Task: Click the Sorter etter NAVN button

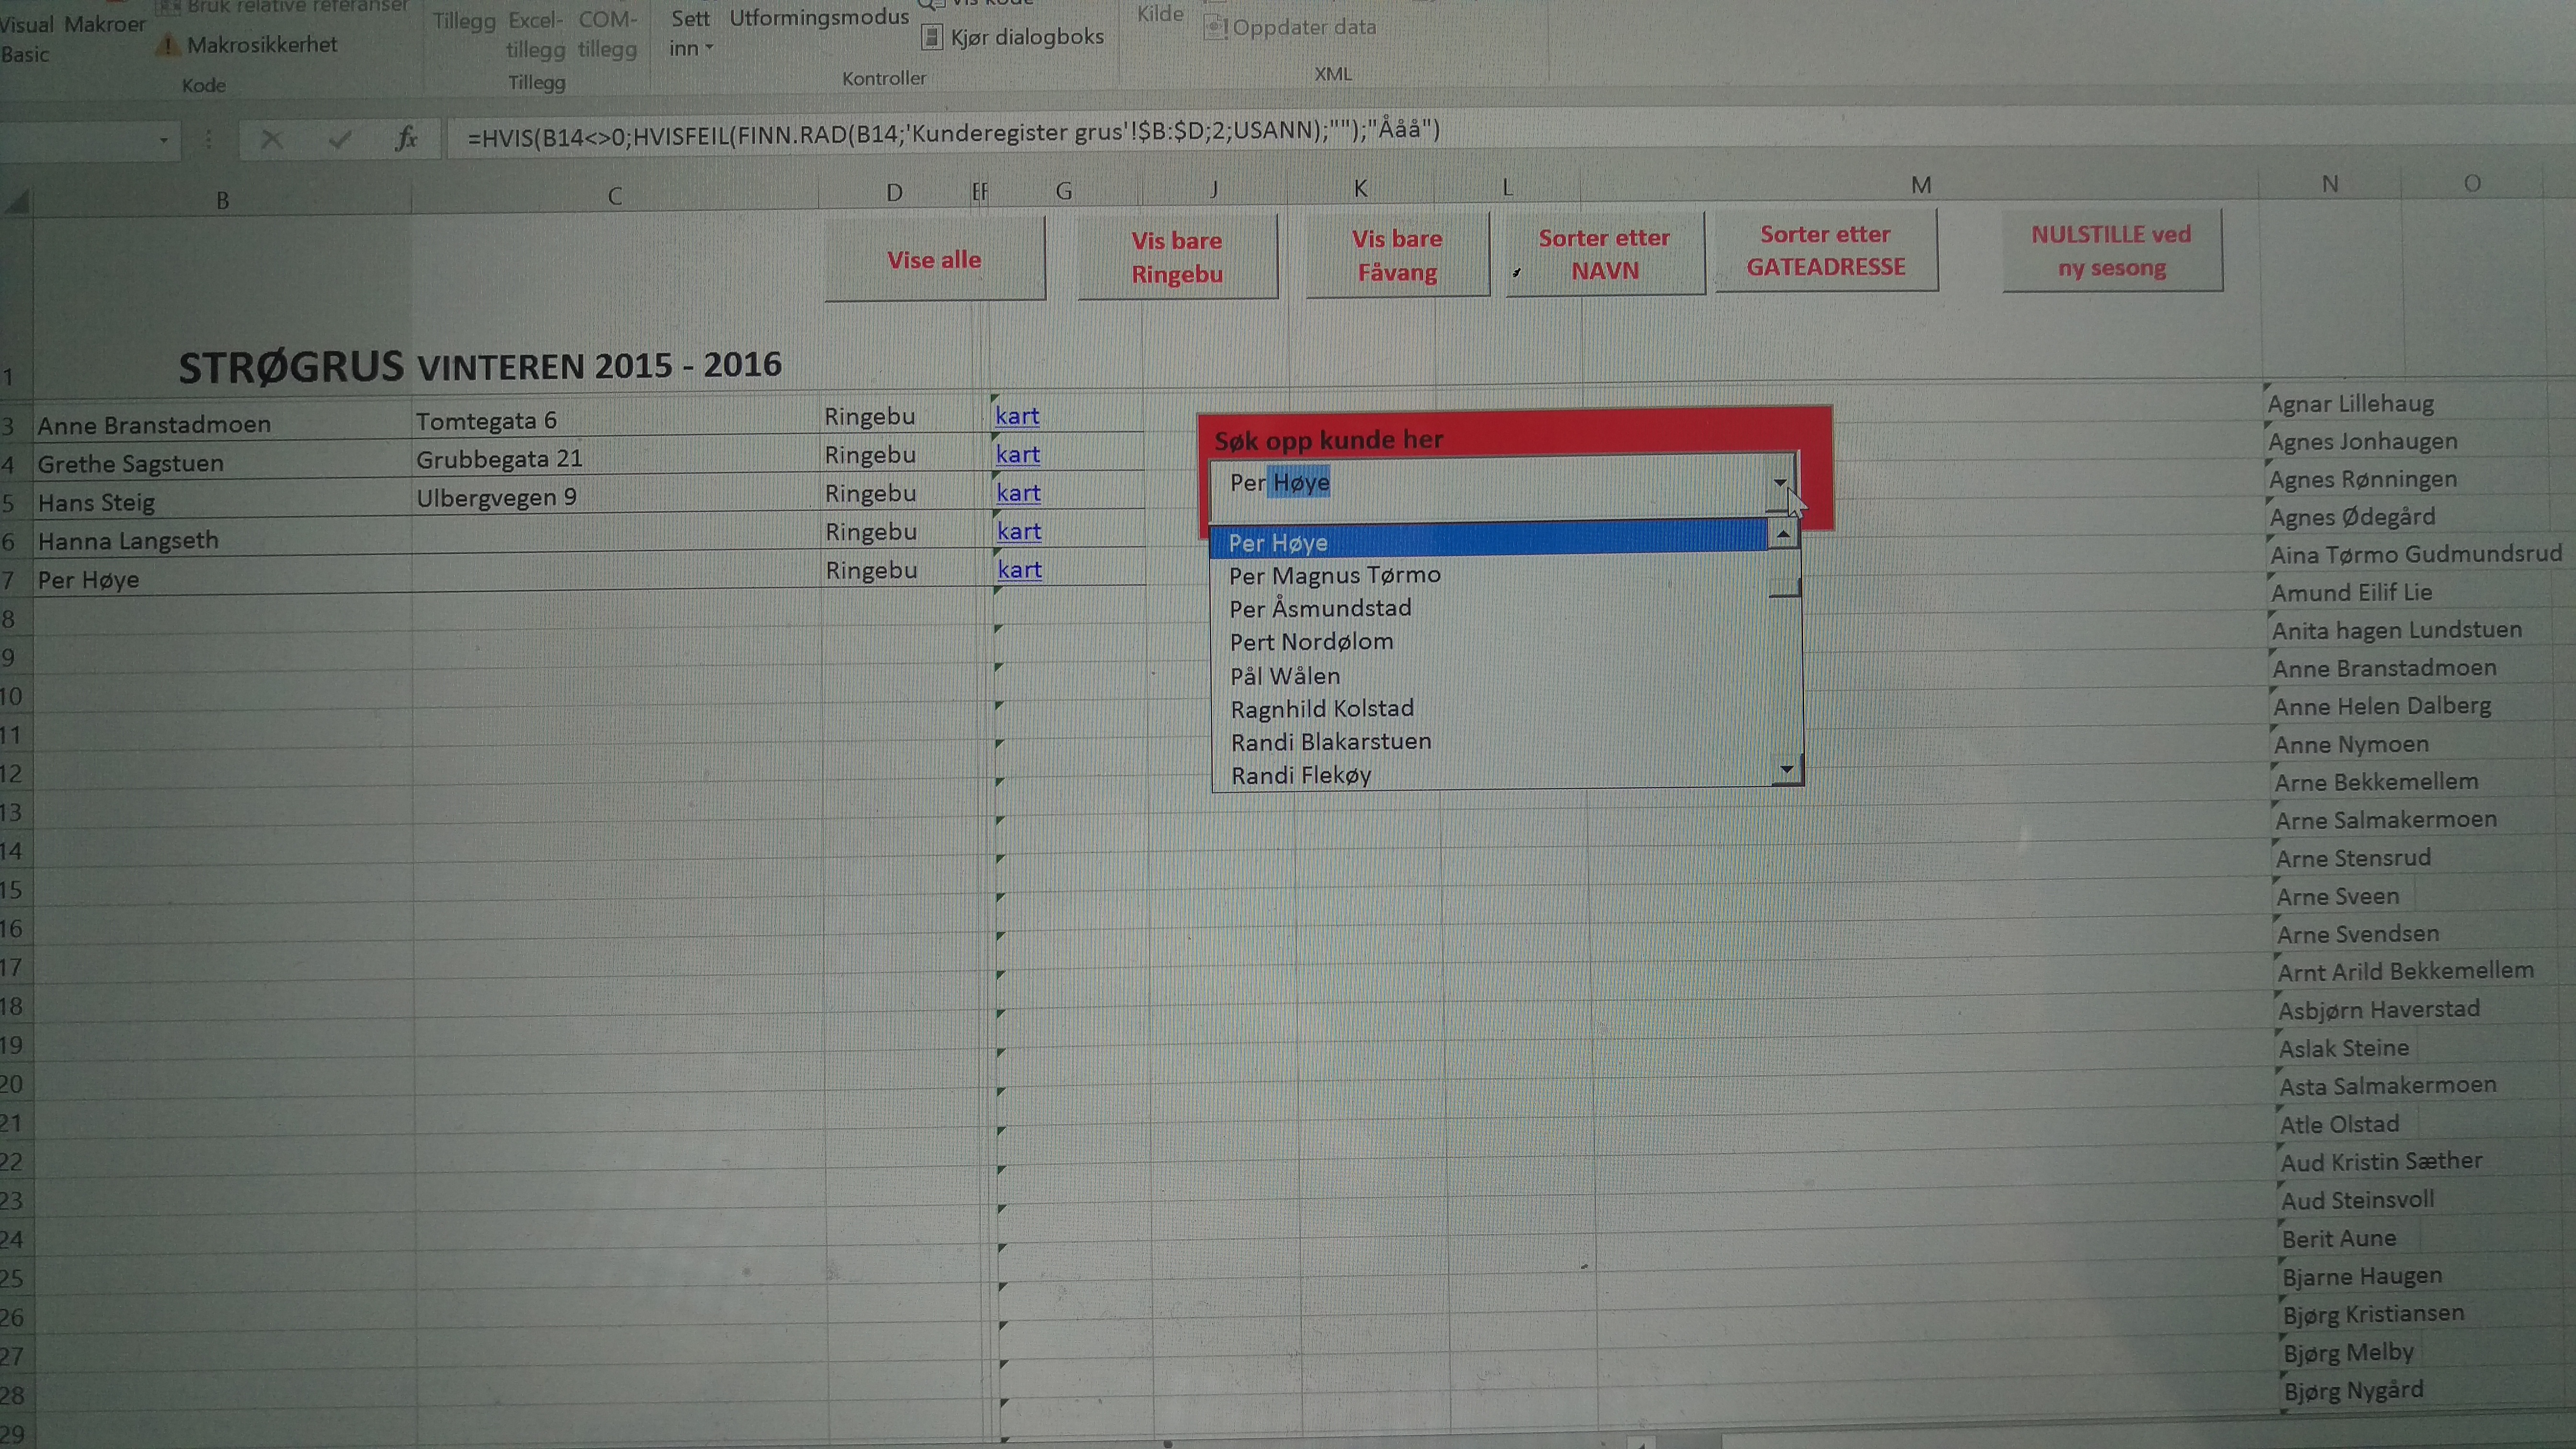Action: (1605, 253)
